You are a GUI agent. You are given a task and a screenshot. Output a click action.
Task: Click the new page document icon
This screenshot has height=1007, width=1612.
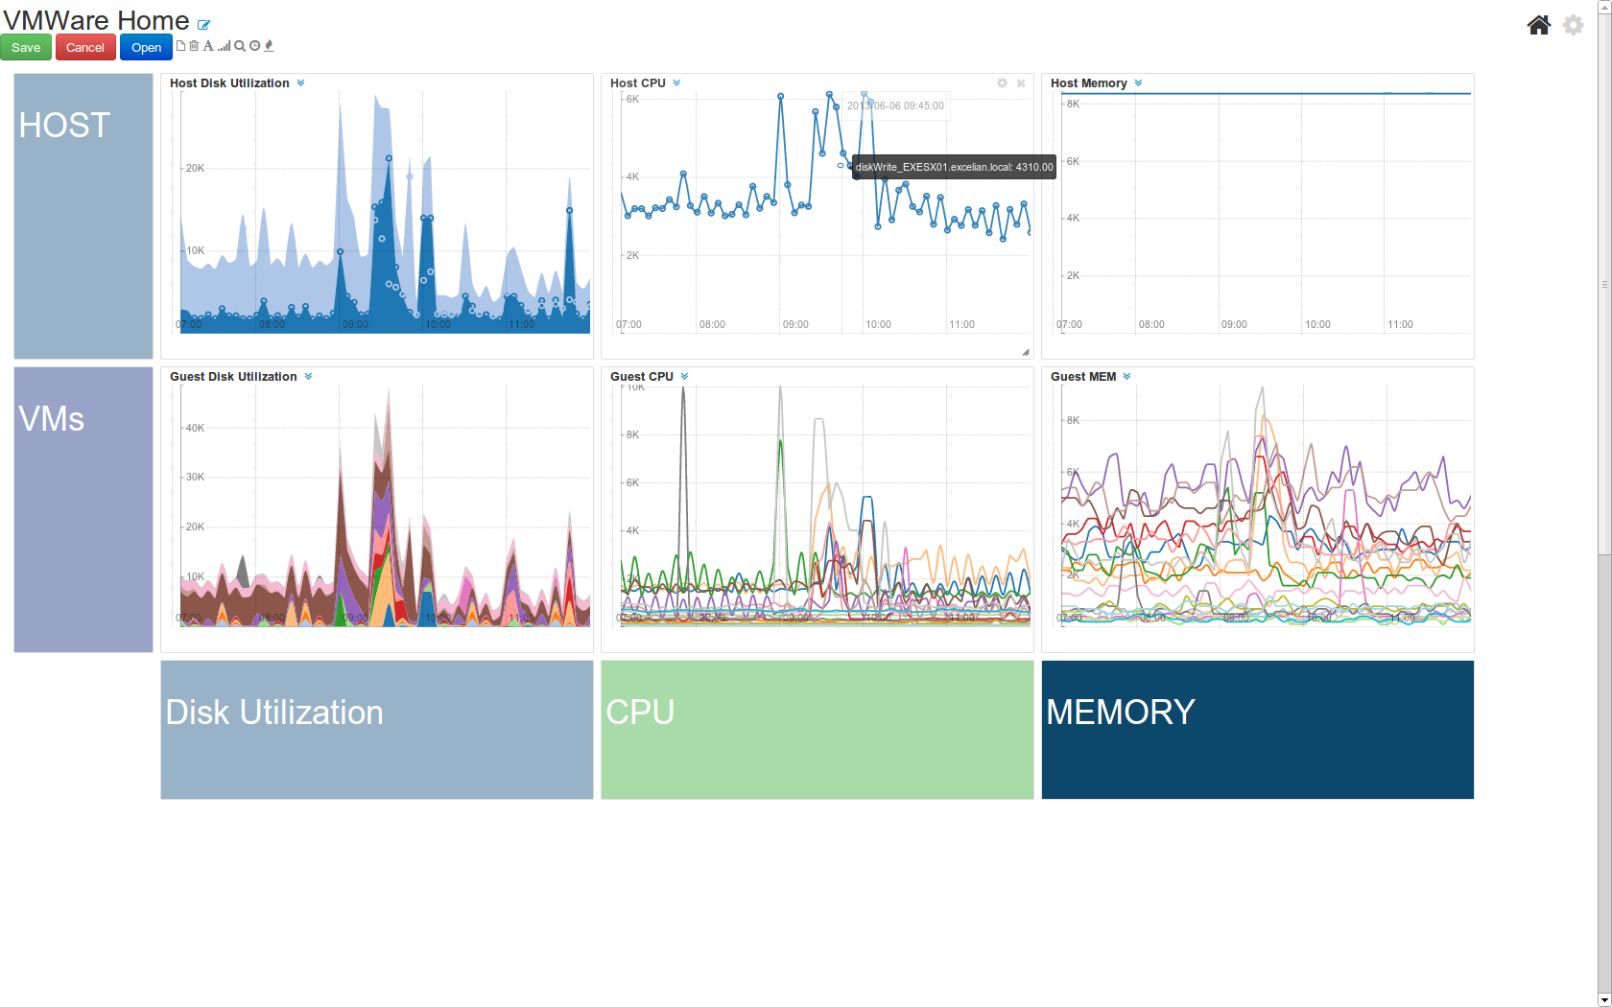180,46
